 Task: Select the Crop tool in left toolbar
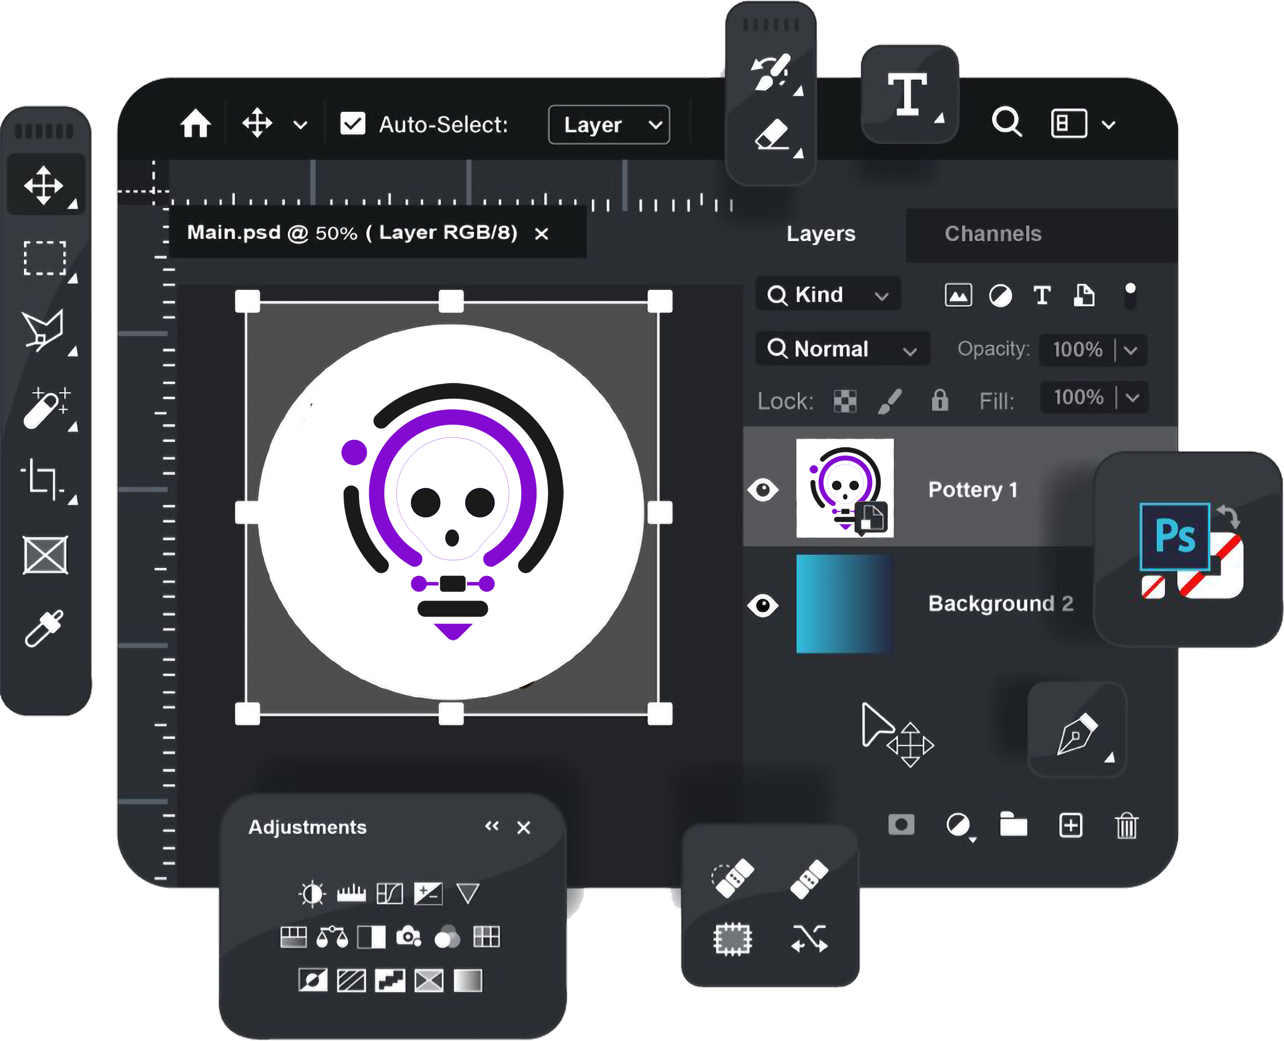pos(43,480)
